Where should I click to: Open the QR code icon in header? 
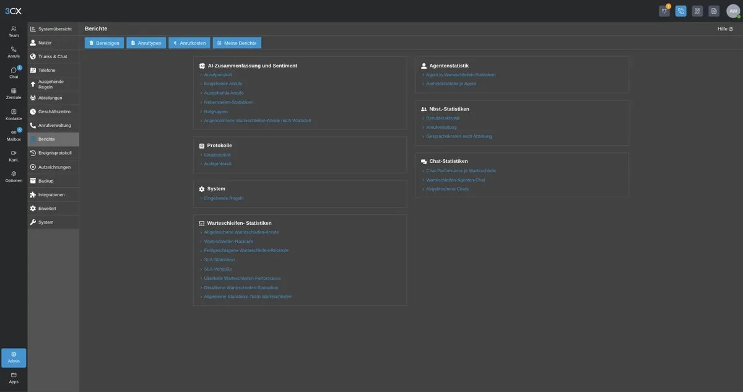pyautogui.click(x=697, y=11)
